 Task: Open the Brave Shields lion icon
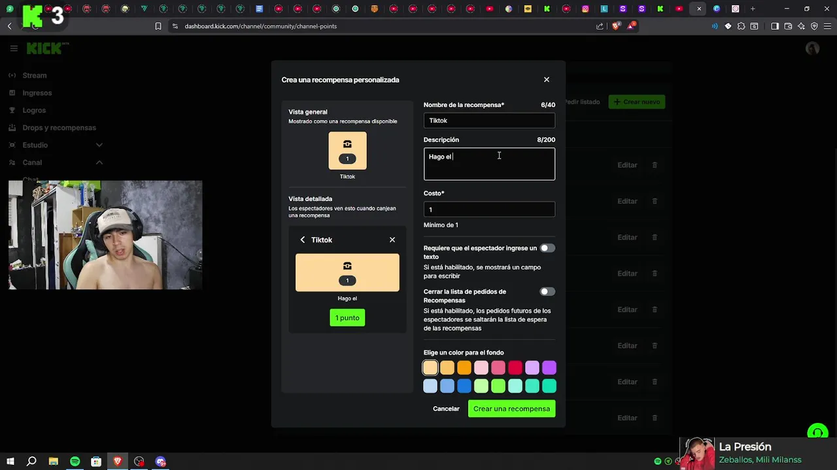[x=616, y=26]
